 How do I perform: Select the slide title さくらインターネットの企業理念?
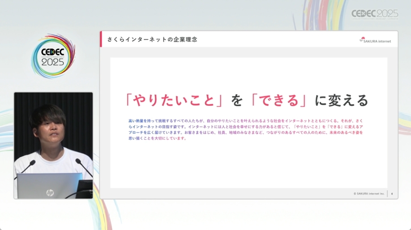[x=152, y=39]
